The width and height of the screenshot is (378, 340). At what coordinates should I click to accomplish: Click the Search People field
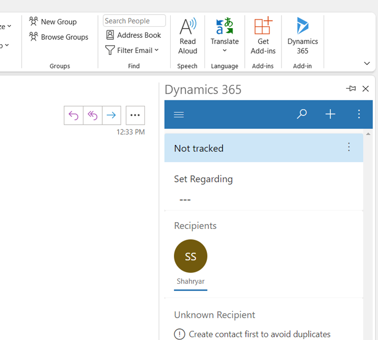tap(134, 21)
